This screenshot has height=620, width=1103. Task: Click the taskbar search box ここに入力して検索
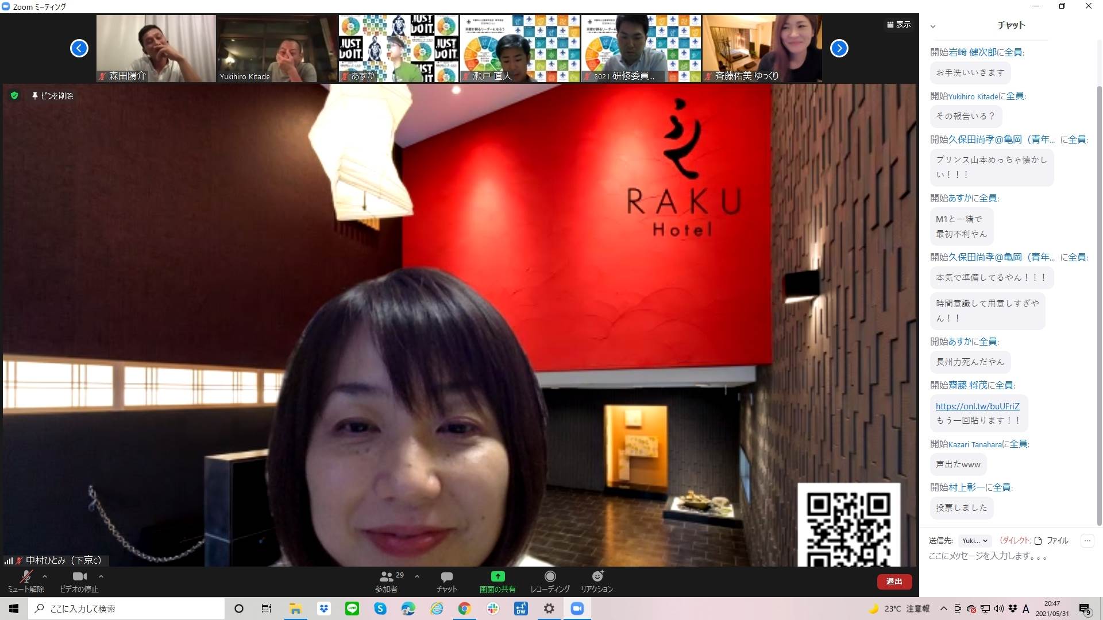126,609
